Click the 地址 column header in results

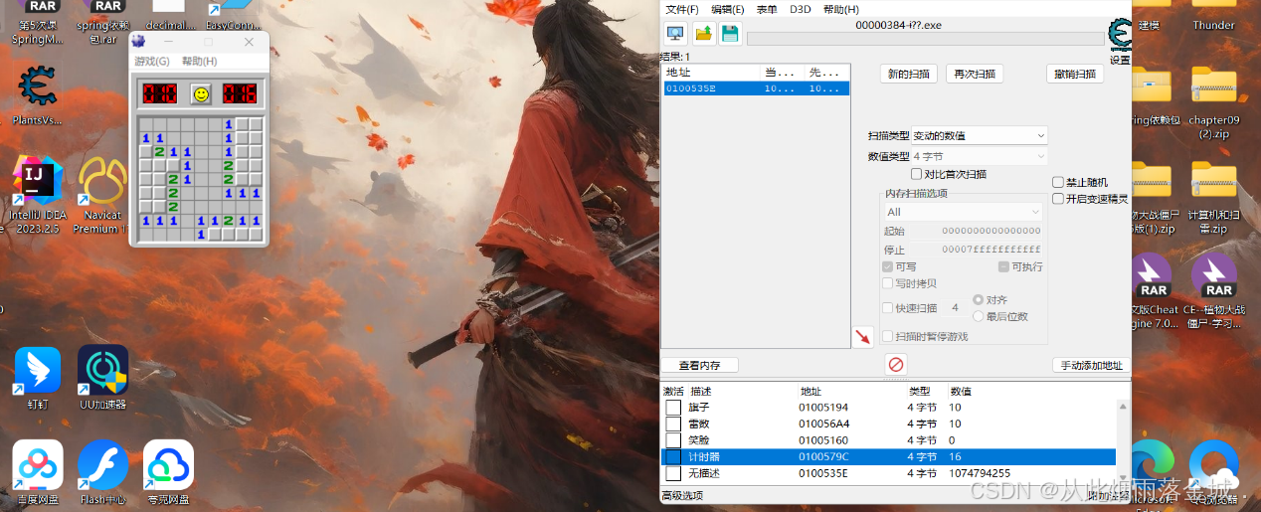tap(710, 73)
